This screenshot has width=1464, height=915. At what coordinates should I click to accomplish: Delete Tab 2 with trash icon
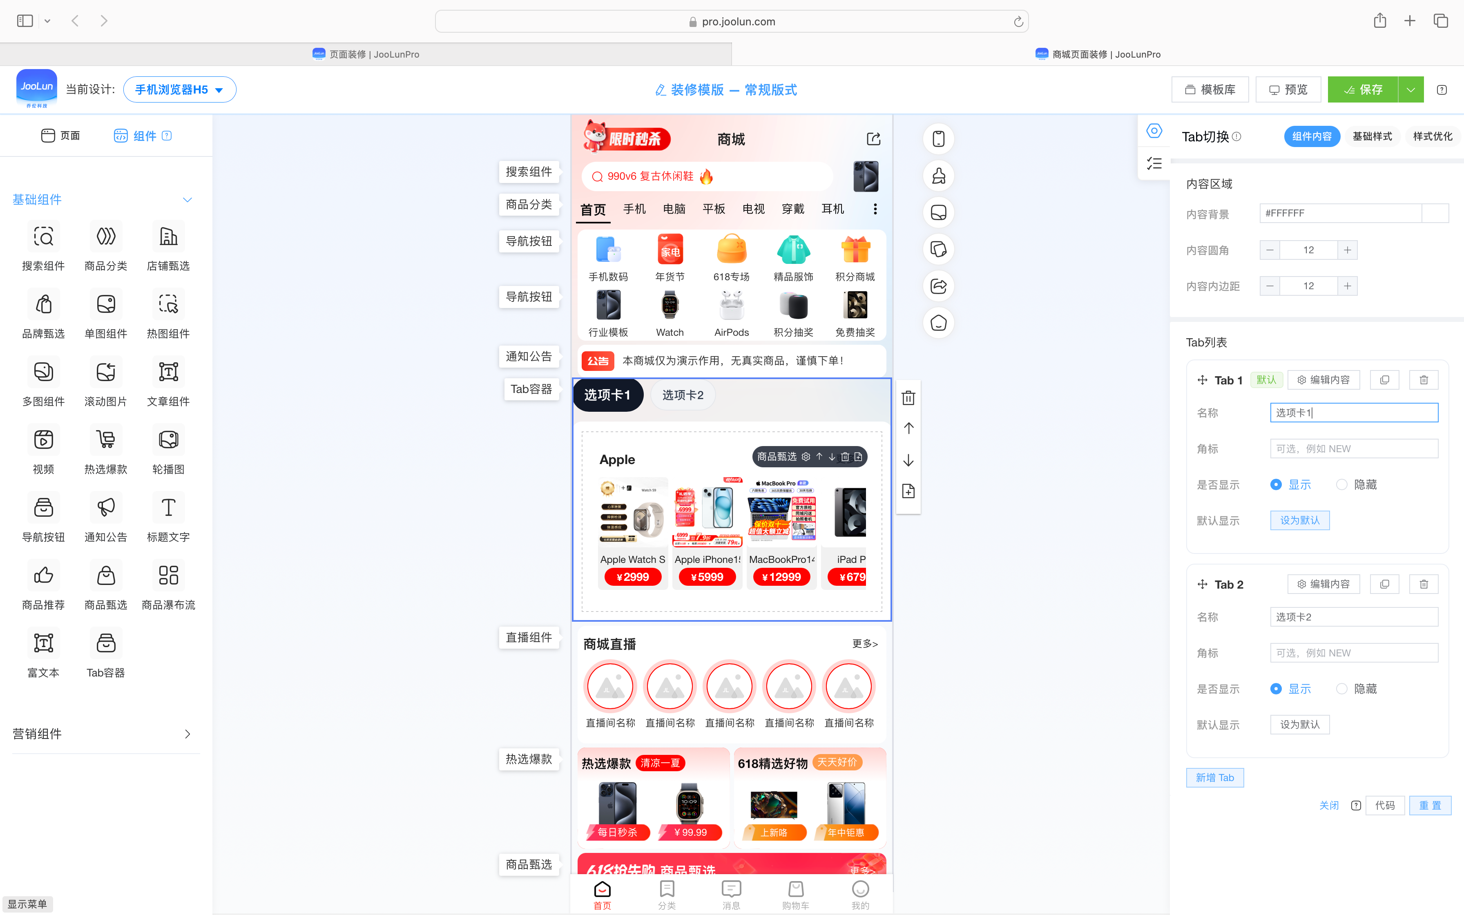click(x=1424, y=585)
